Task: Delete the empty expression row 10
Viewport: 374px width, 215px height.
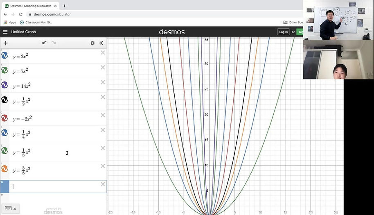Action: [x=103, y=184]
